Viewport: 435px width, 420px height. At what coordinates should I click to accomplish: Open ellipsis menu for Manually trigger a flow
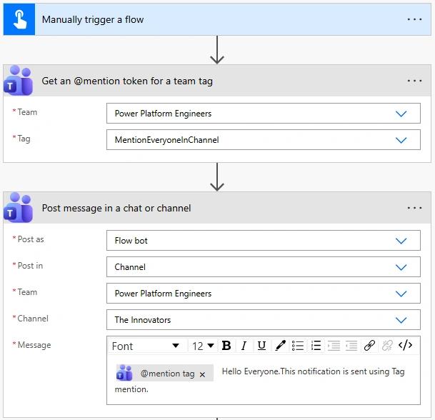click(414, 19)
